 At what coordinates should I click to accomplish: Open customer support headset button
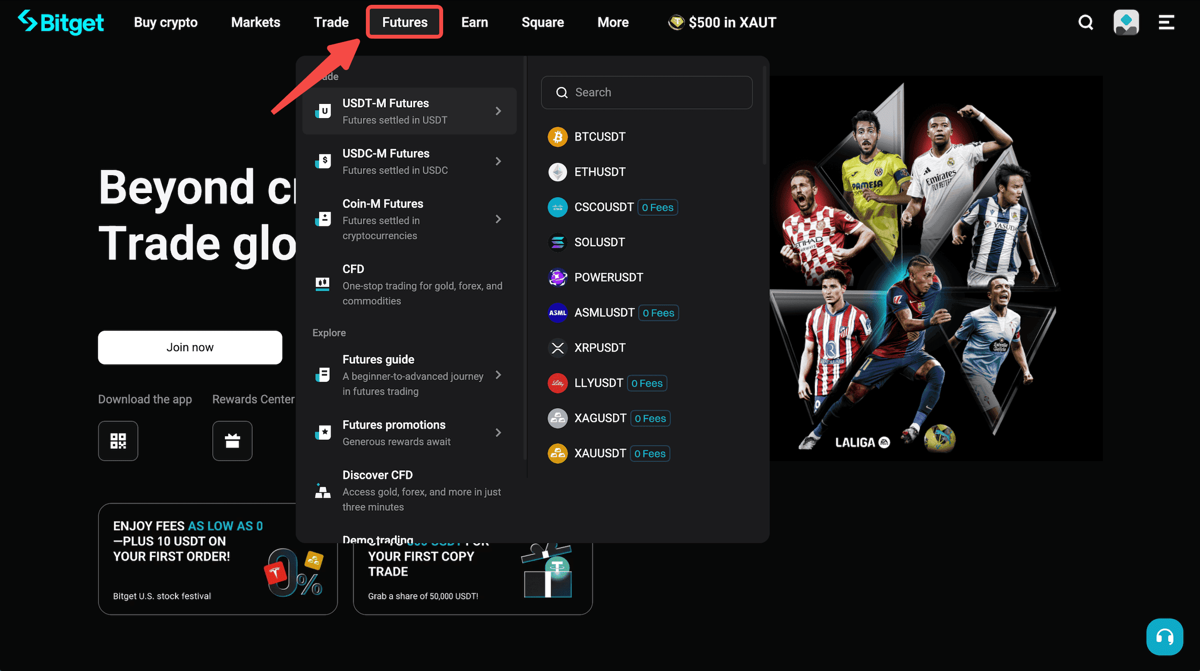1164,637
